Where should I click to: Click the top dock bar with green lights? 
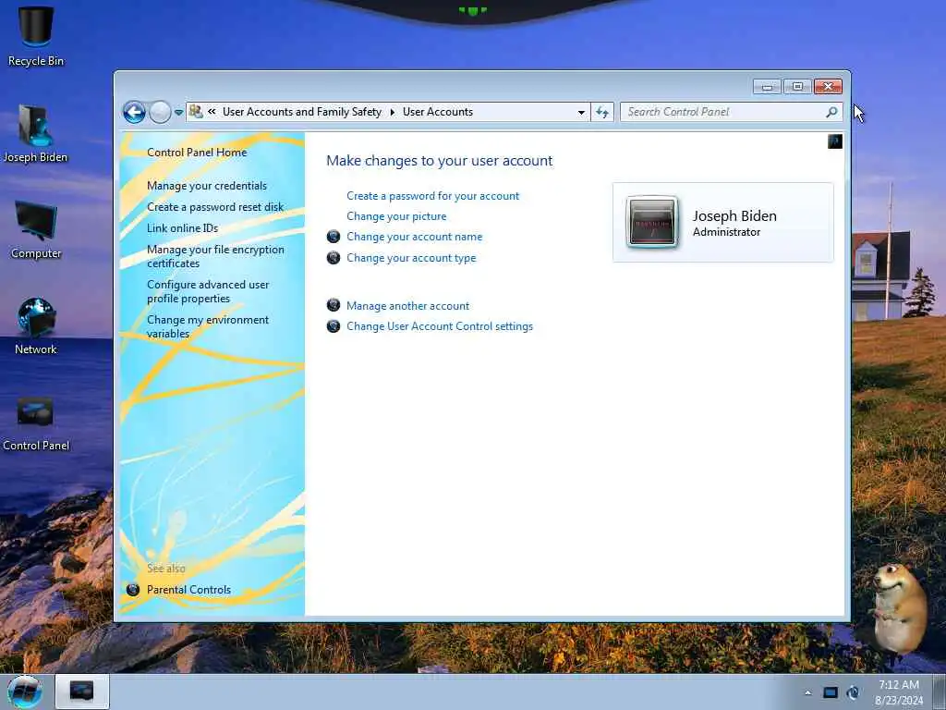473,11
